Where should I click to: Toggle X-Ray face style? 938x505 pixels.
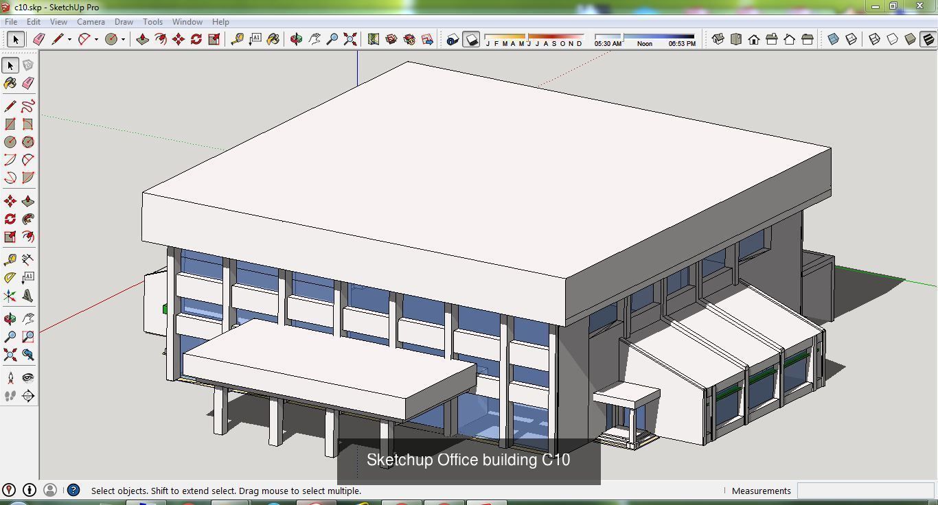[x=834, y=39]
